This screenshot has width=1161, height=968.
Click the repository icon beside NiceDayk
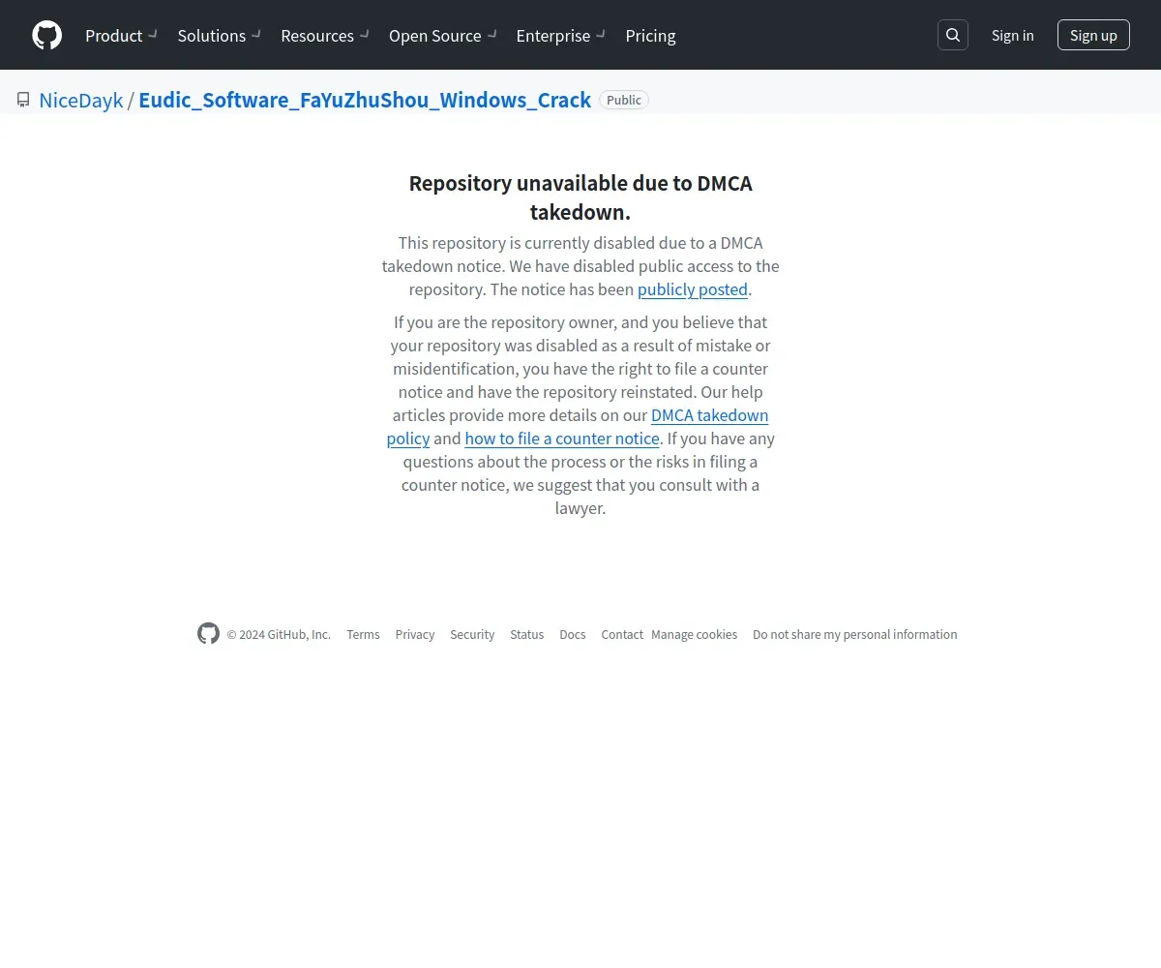coord(23,100)
